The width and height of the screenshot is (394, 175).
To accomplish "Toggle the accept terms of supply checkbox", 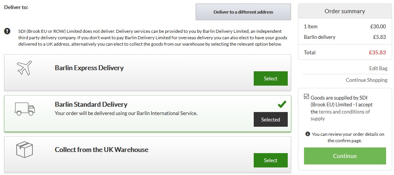I will (x=306, y=97).
